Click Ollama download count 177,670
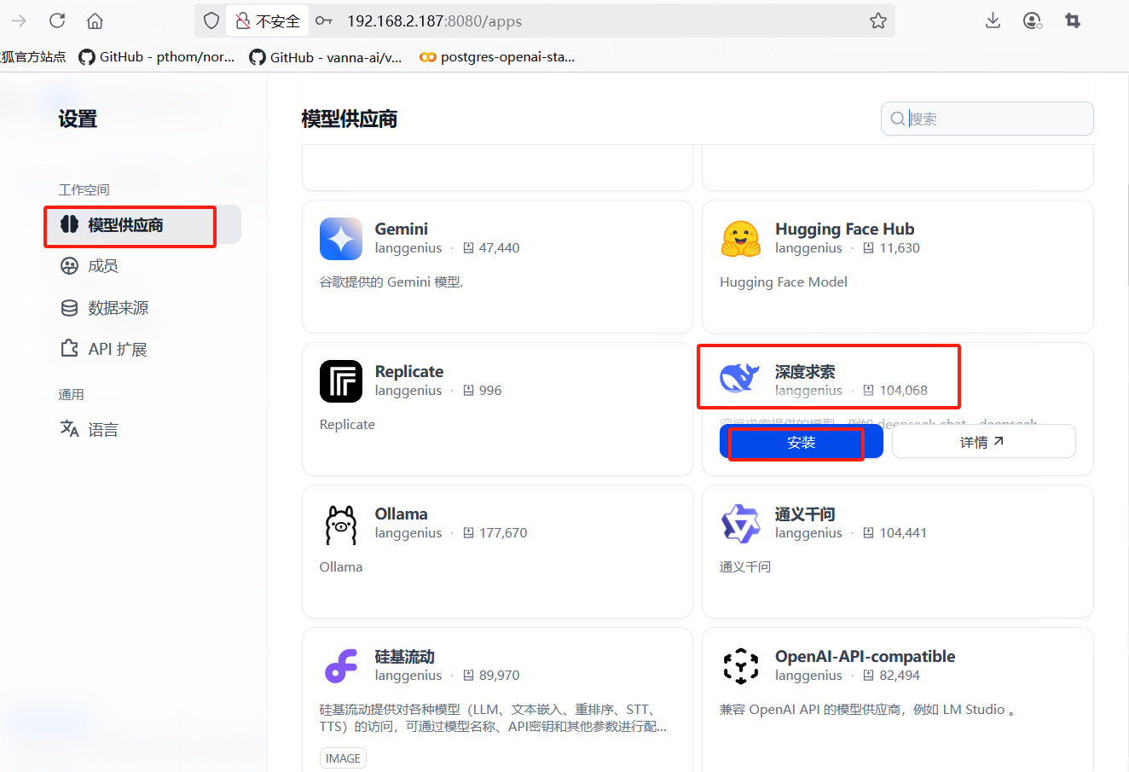 (503, 533)
